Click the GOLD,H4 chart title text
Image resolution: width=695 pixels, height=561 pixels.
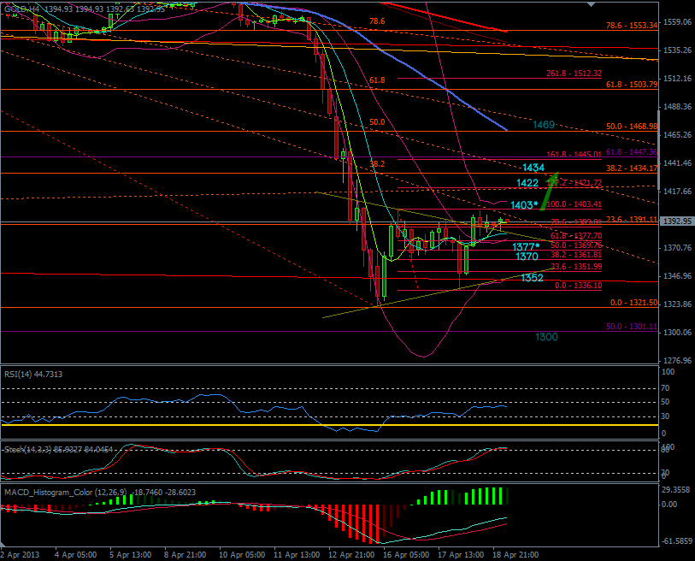tap(21, 9)
